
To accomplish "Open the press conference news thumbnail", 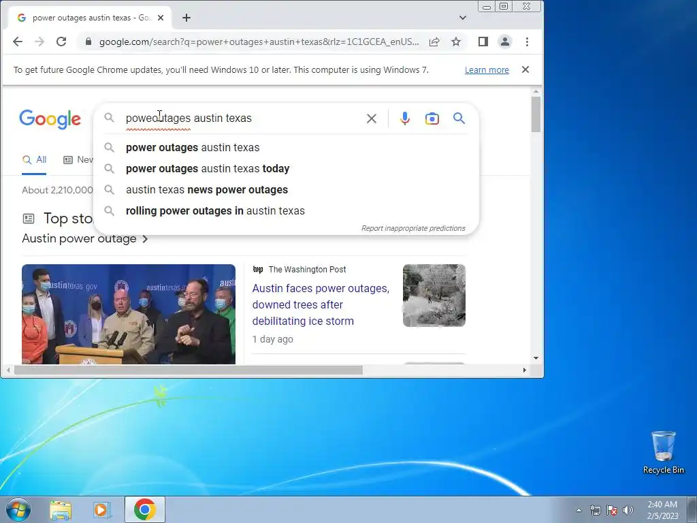I will point(129,314).
